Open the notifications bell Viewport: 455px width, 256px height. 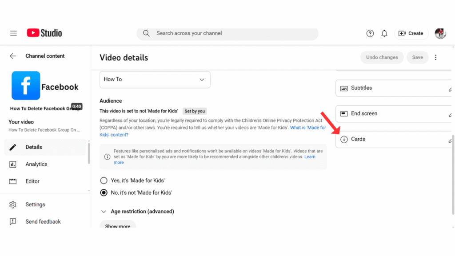coord(384,33)
